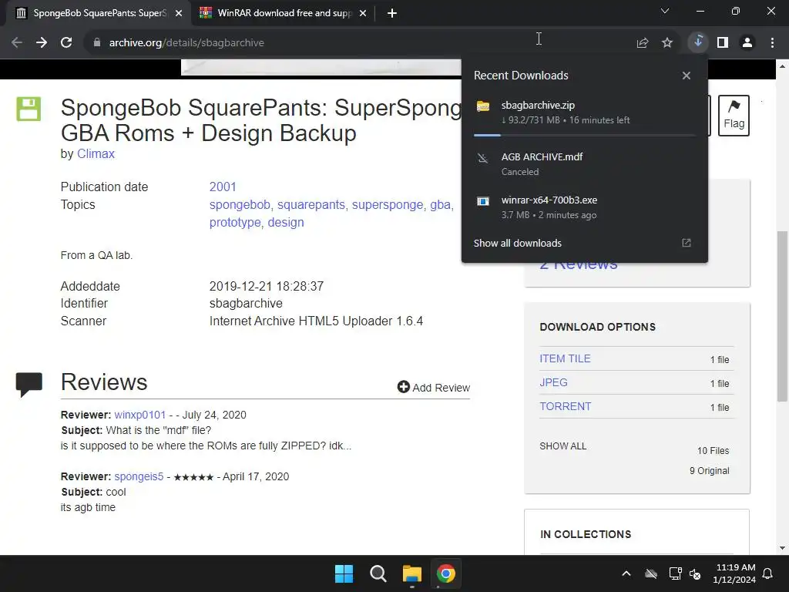Open reviewer winxp0101's profile
Screen dimensions: 789x592
pos(140,415)
